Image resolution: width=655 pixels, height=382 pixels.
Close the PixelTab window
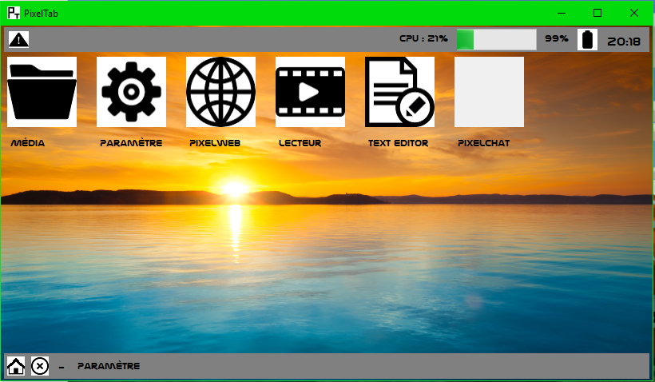click(633, 13)
